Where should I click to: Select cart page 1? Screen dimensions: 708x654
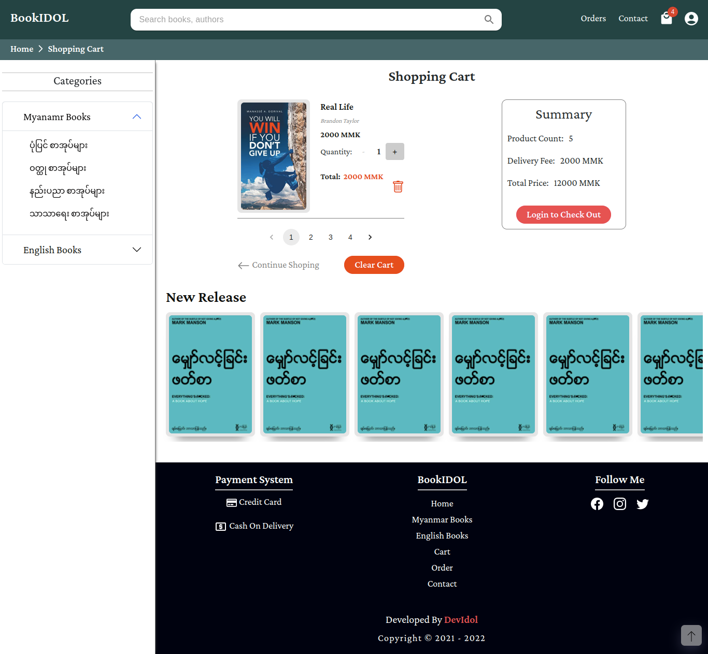(291, 237)
